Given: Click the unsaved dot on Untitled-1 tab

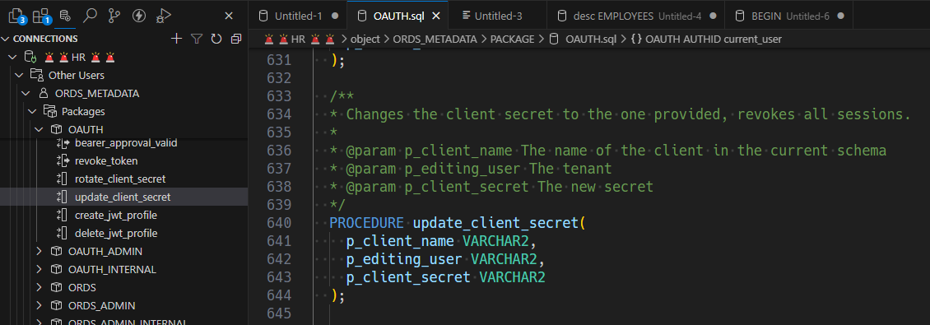Looking at the screenshot, I should [335, 16].
